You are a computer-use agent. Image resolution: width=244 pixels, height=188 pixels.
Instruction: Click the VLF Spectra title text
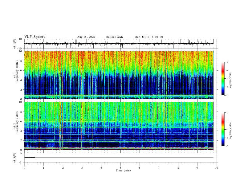click(x=35, y=37)
